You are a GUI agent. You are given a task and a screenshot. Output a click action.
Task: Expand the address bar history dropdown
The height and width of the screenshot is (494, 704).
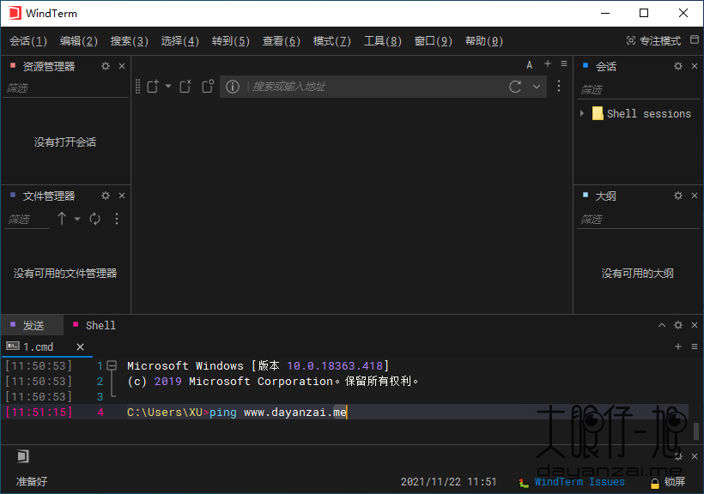pos(537,86)
